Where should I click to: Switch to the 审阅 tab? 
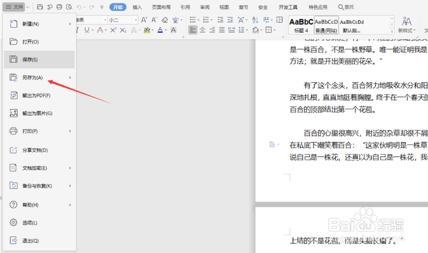point(205,7)
